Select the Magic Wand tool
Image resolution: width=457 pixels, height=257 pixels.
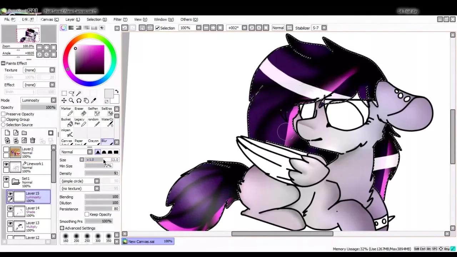pyautogui.click(x=79, y=93)
